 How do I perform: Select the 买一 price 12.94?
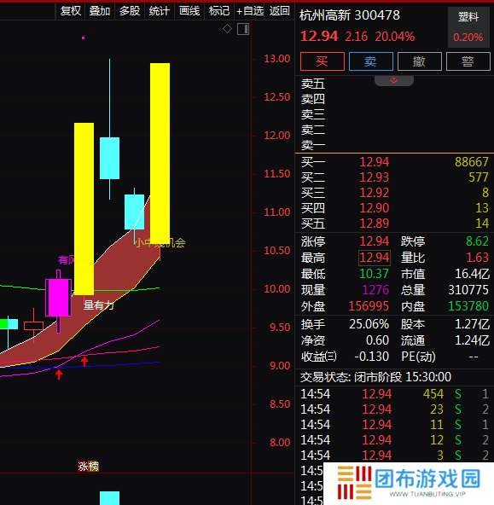[375, 162]
